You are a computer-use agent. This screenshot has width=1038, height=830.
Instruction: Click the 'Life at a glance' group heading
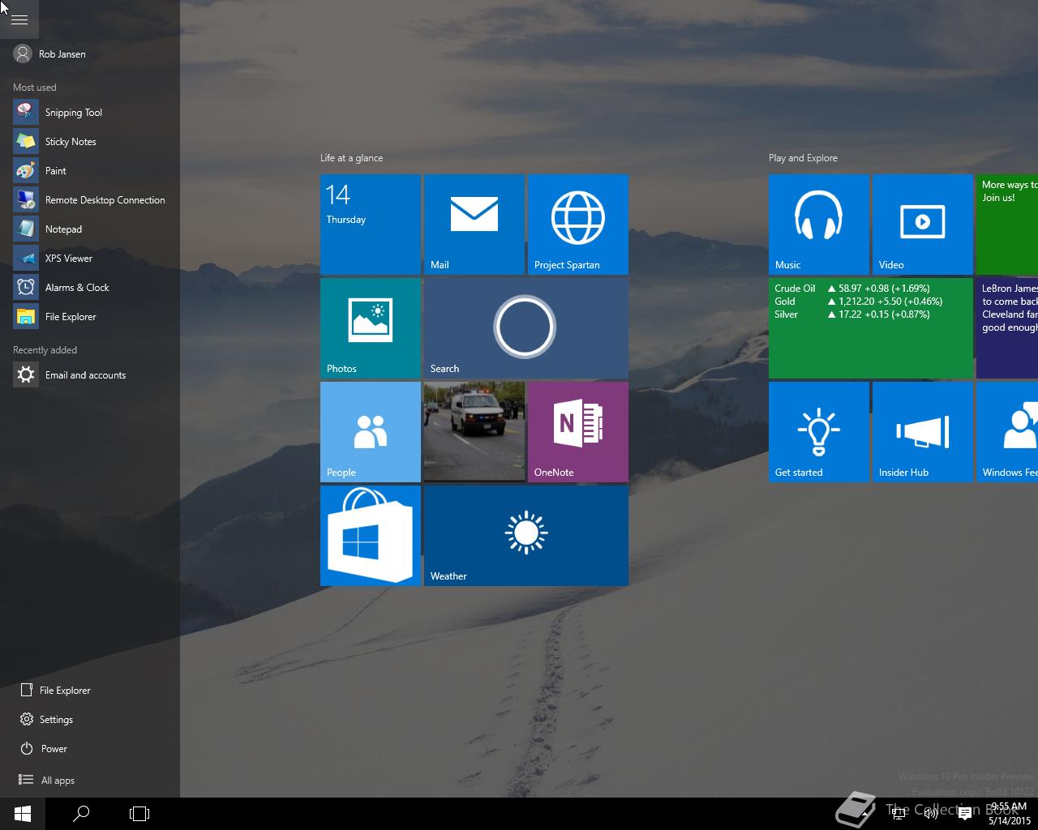[351, 158]
